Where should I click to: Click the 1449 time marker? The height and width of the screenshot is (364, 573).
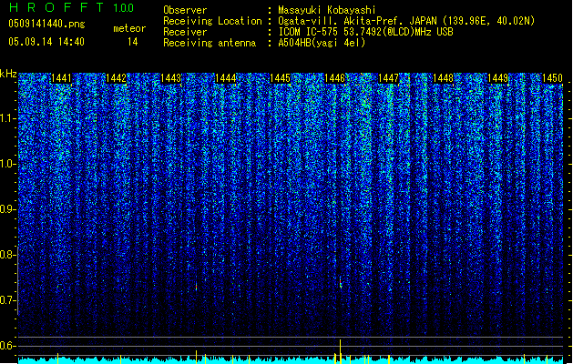click(497, 78)
